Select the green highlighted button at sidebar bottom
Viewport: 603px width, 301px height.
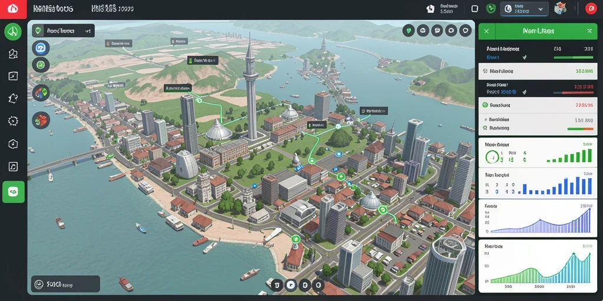[x=14, y=192]
